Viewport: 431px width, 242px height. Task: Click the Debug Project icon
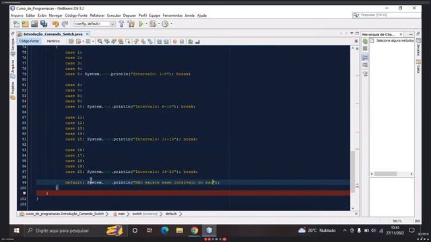pos(153,24)
